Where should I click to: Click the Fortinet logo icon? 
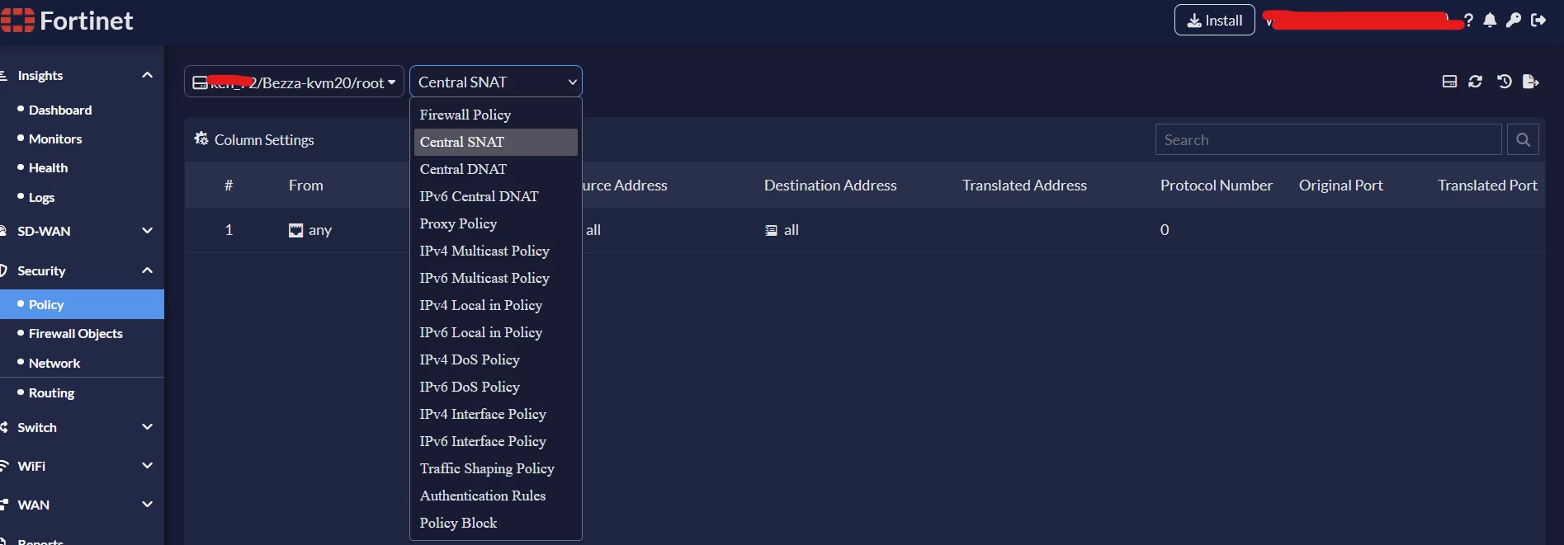click(x=17, y=21)
